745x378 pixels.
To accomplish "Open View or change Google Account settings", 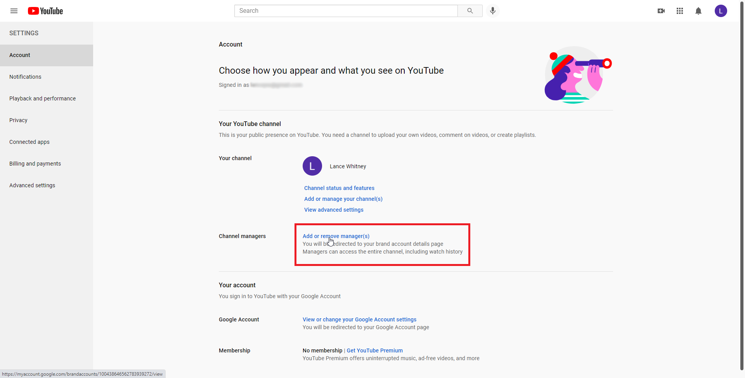I will tap(359, 319).
